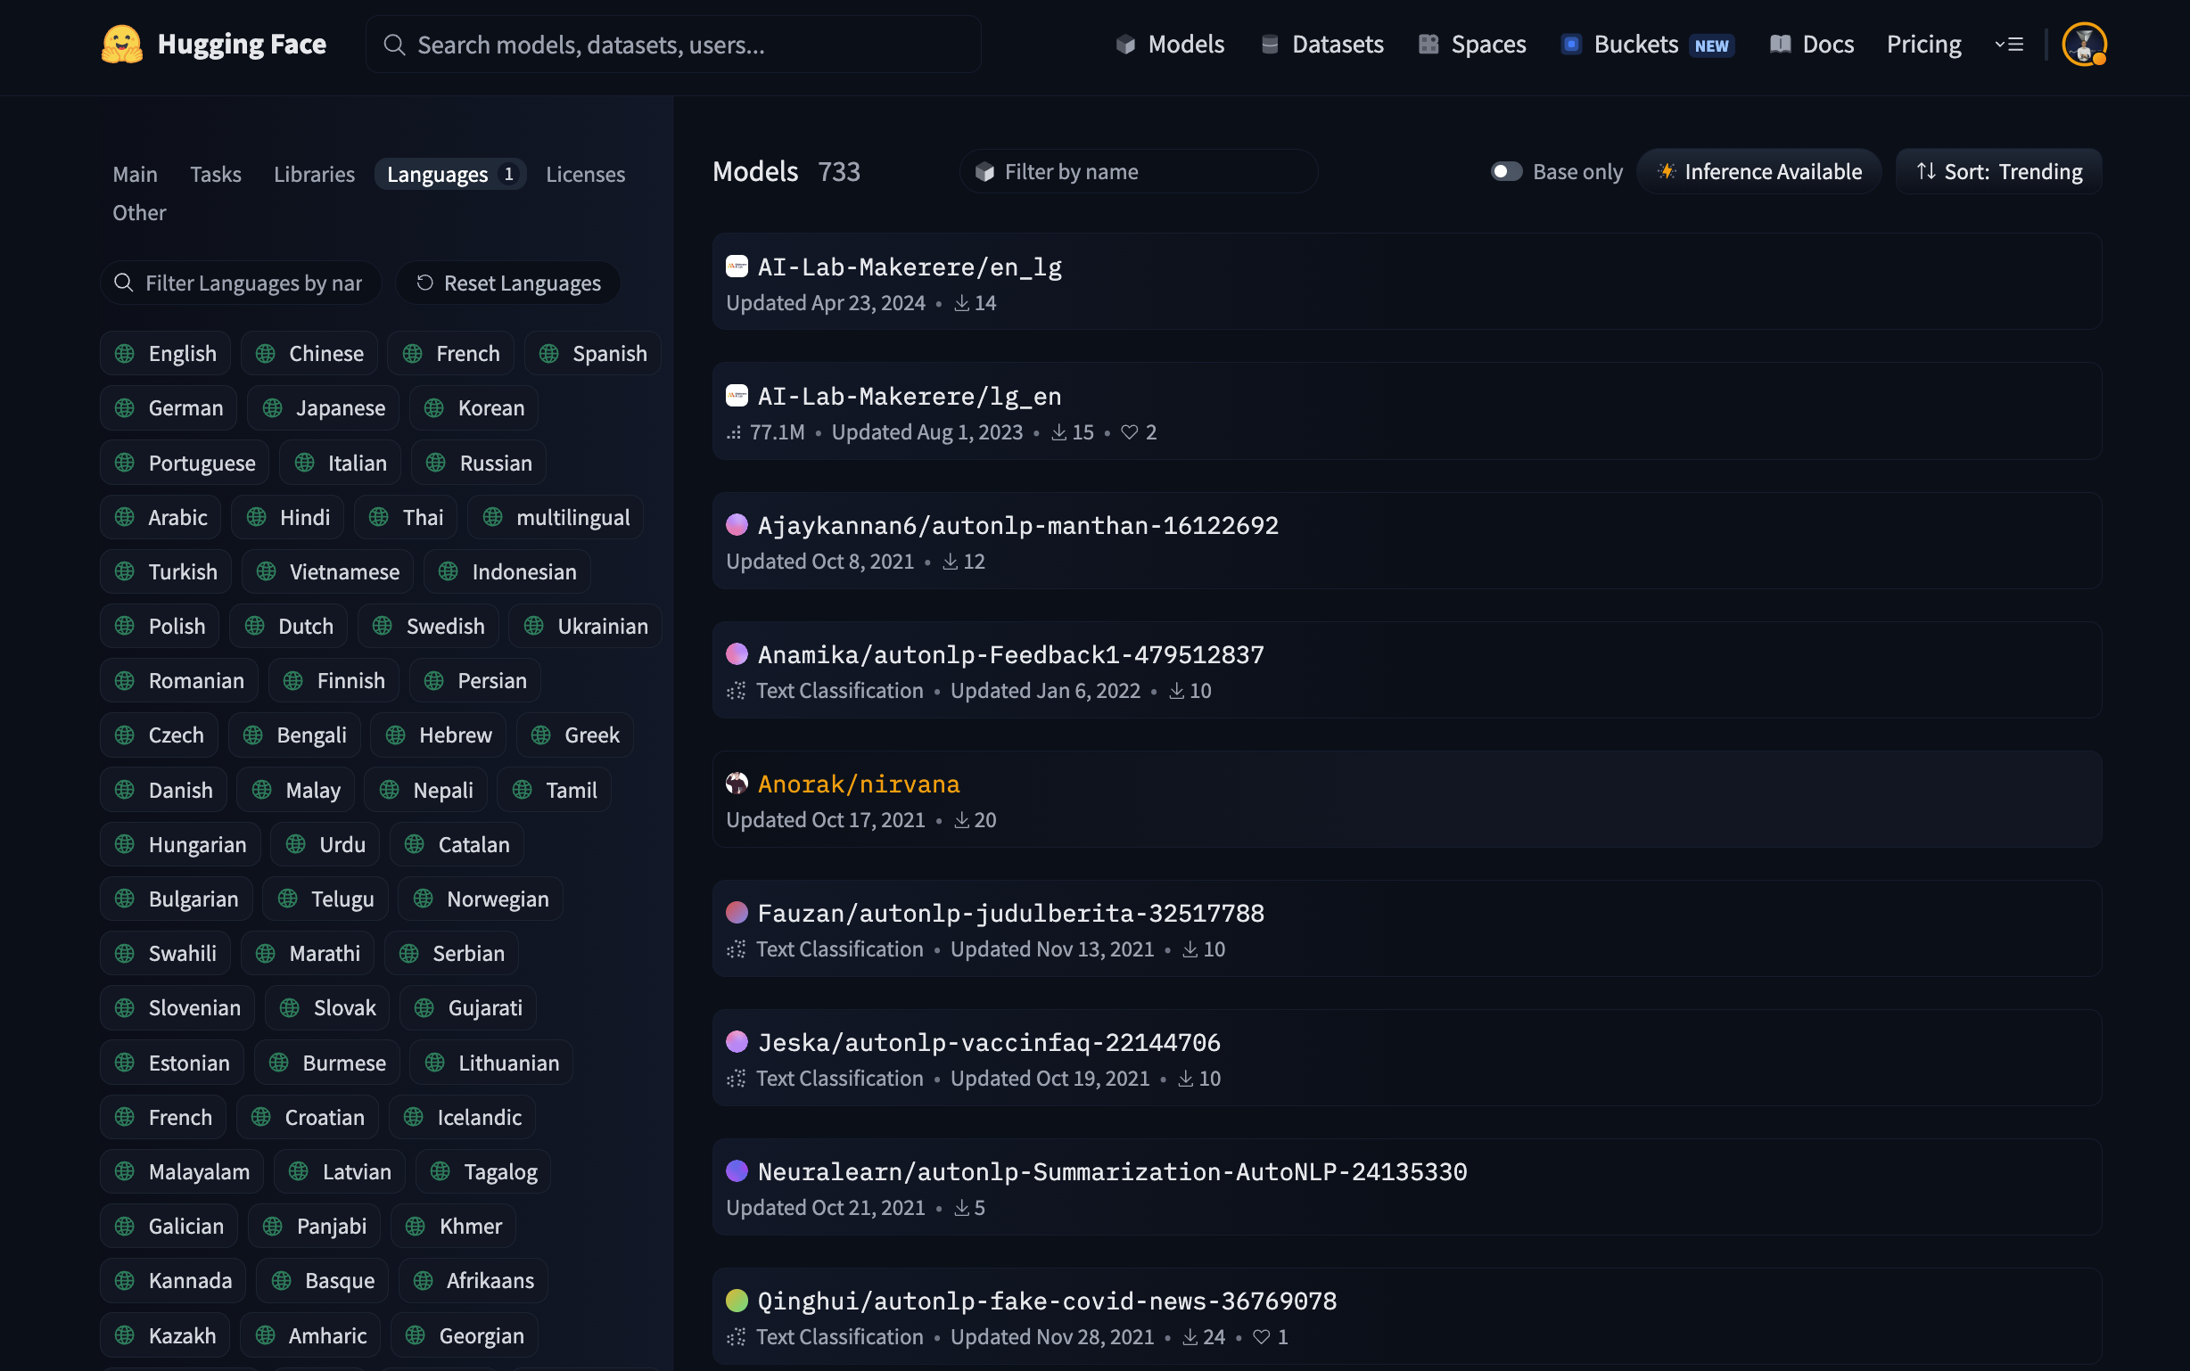Switch to the Licenses tab
This screenshot has width=2190, height=1371.
point(585,174)
